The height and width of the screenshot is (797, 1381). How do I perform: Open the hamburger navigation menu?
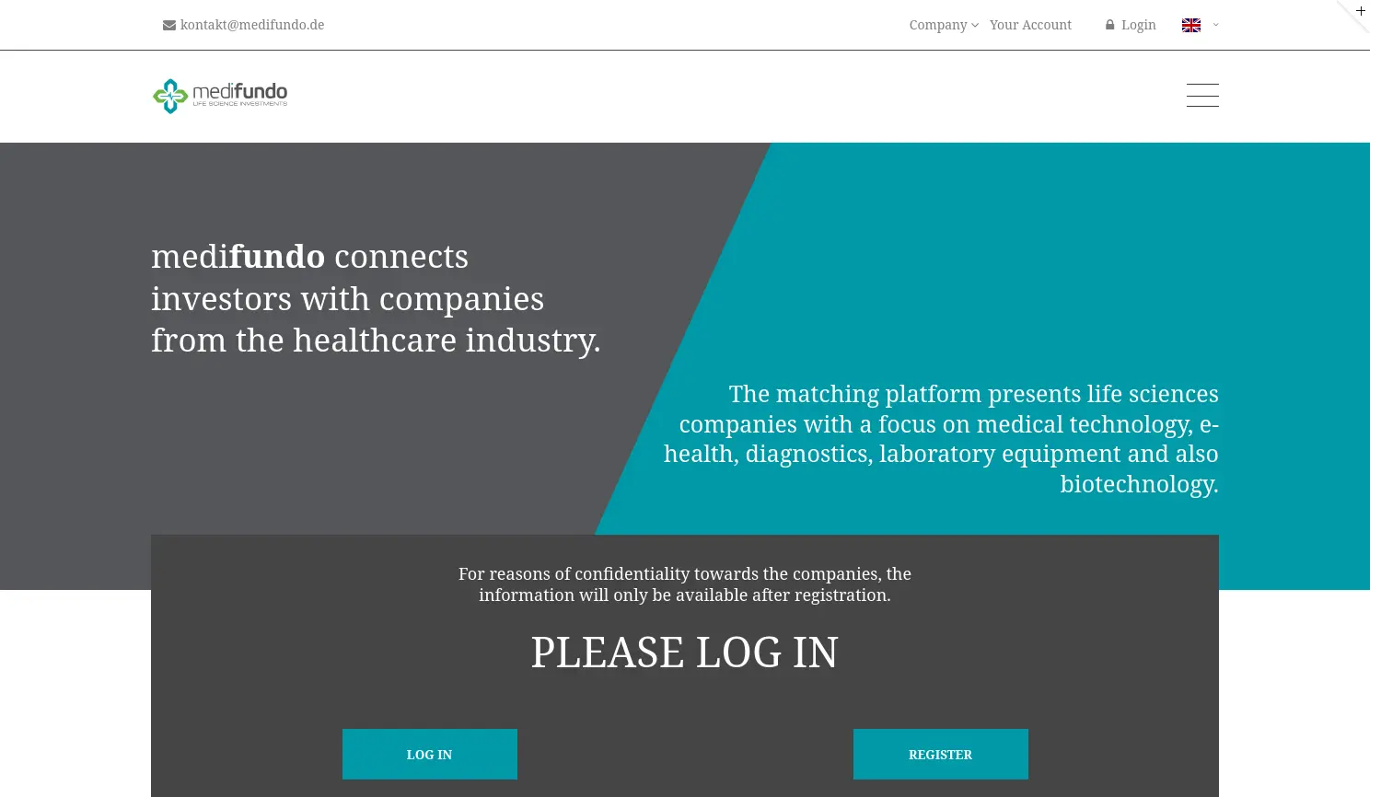(1202, 95)
